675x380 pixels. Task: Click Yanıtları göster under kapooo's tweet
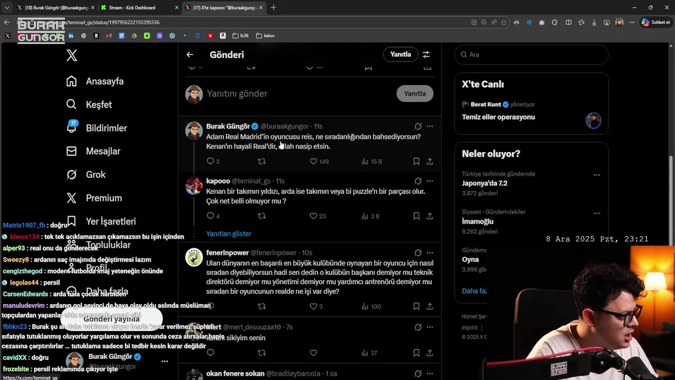[x=228, y=234]
